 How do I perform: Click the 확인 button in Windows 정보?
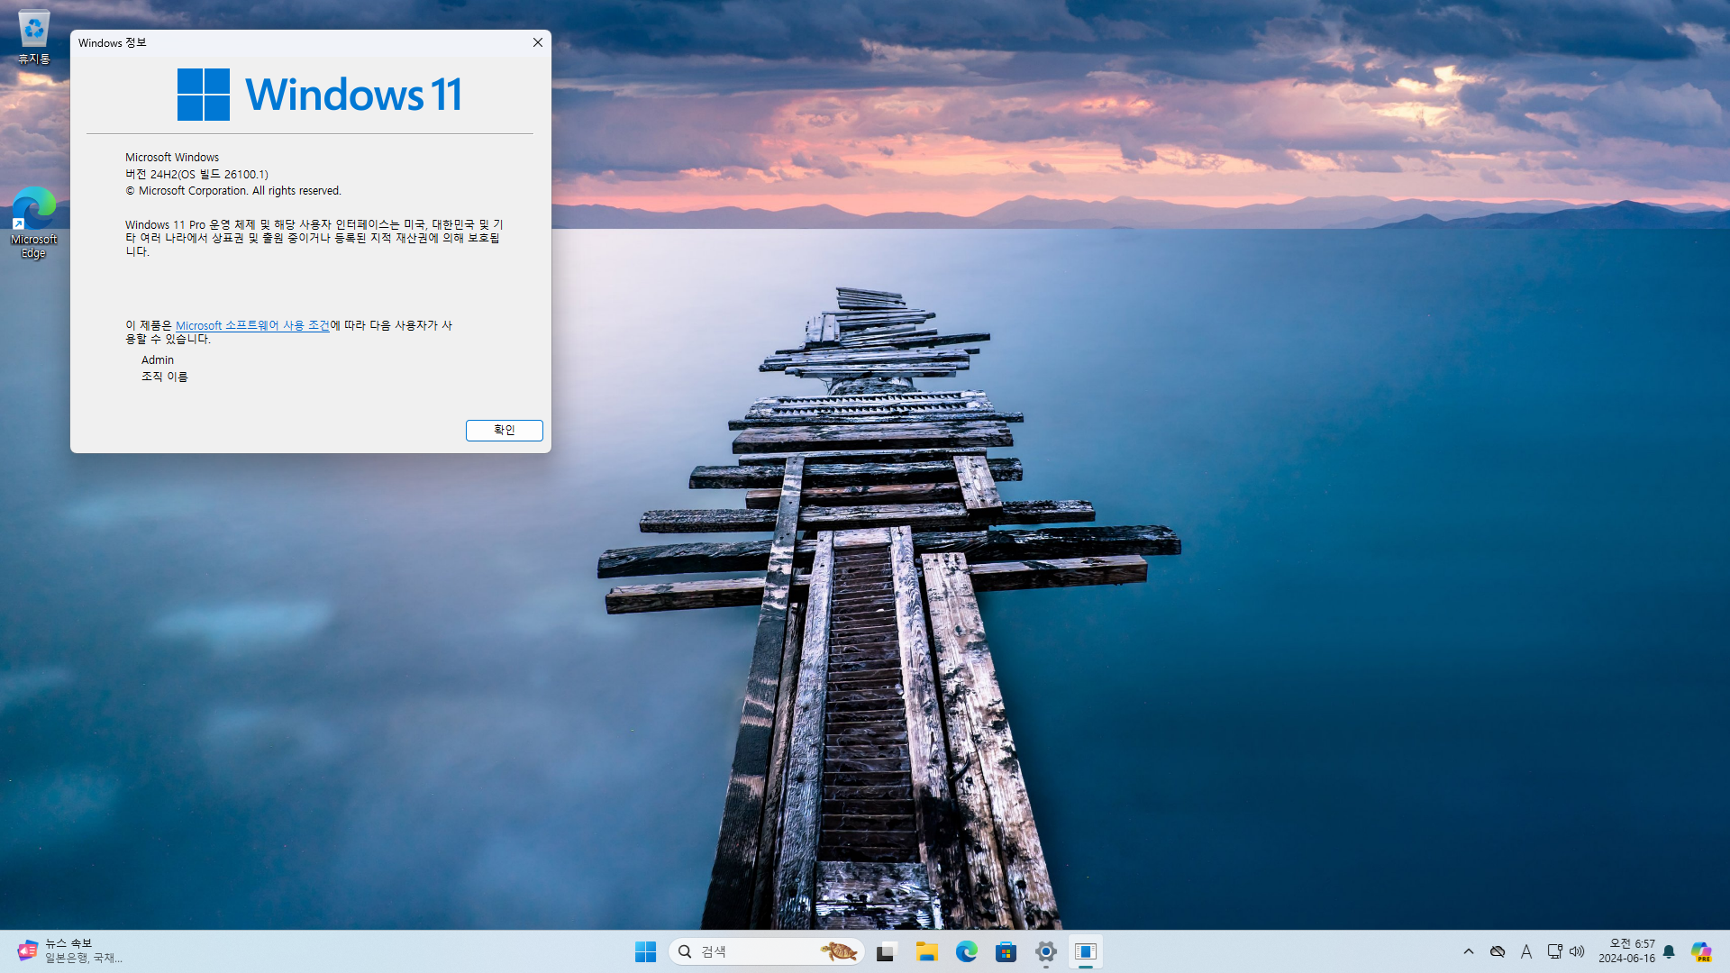[x=504, y=431]
